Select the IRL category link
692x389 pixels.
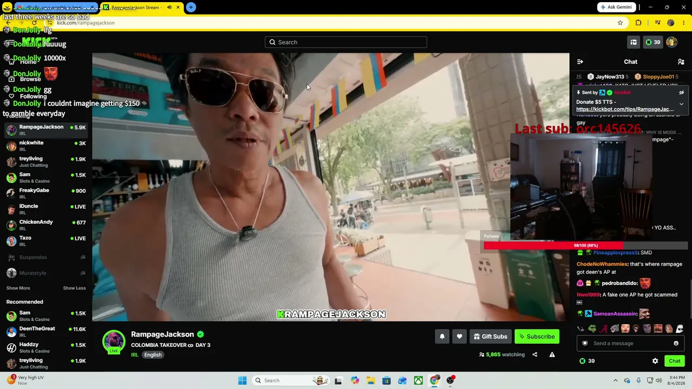135,355
